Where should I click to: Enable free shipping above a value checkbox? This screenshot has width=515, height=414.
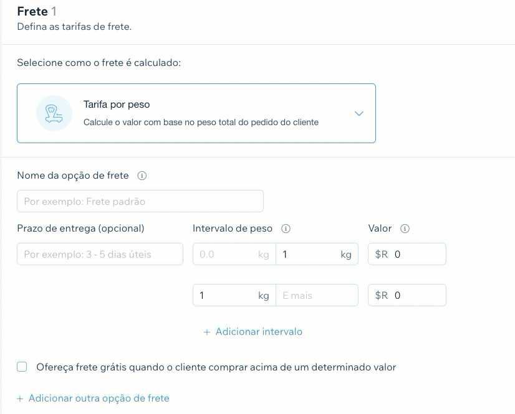22,367
